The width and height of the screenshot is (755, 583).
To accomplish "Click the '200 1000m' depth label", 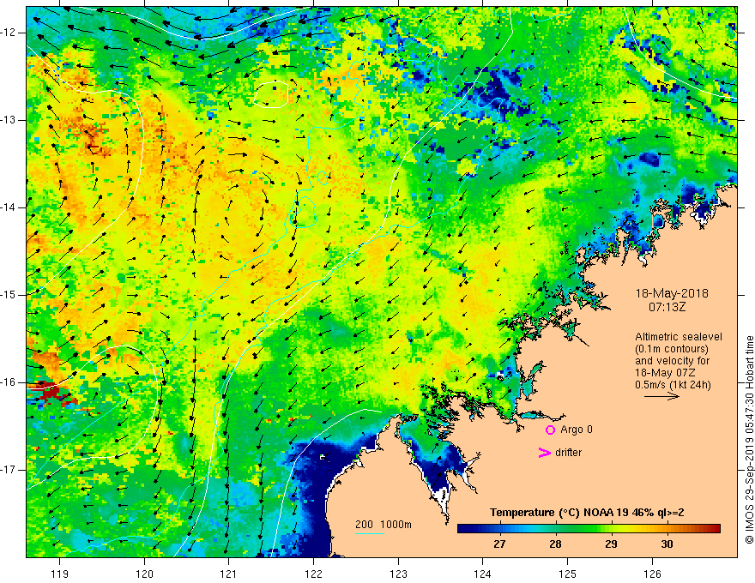I will (x=384, y=525).
